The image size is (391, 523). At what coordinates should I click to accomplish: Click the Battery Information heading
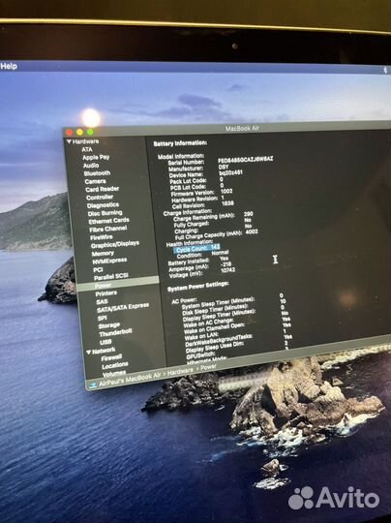click(x=180, y=143)
